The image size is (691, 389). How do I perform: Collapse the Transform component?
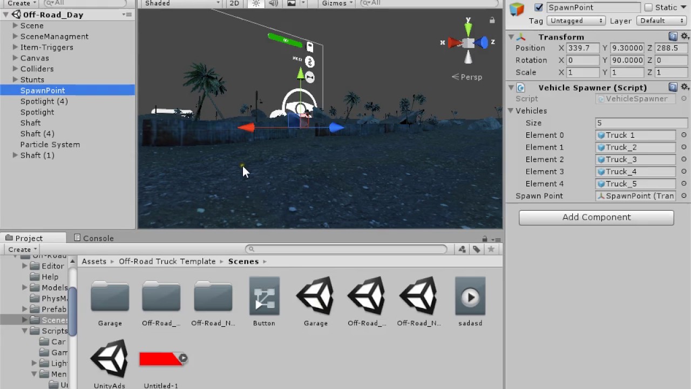pyautogui.click(x=511, y=37)
